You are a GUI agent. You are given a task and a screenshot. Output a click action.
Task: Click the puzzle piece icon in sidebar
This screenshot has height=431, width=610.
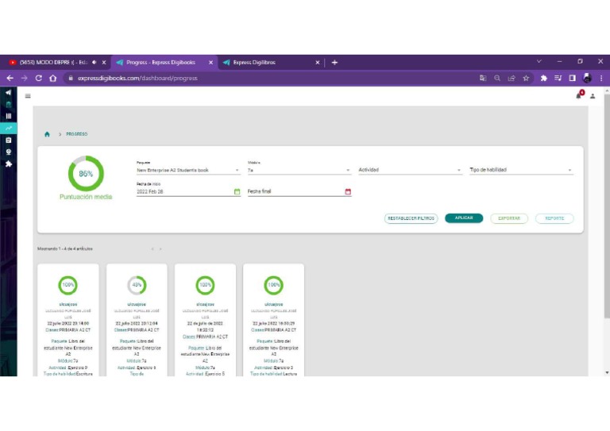pyautogui.click(x=9, y=164)
